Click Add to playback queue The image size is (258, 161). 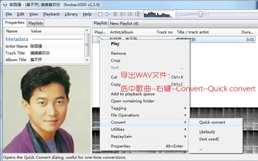(133, 94)
